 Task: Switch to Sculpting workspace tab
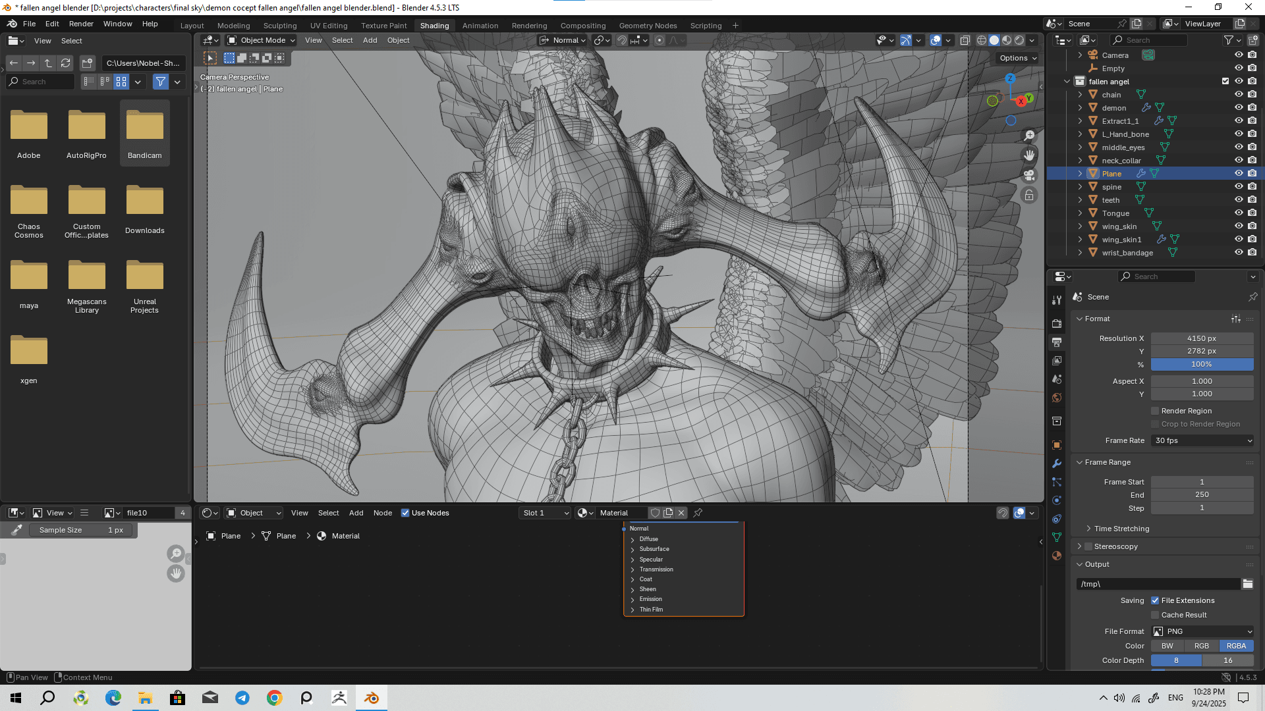pyautogui.click(x=280, y=26)
